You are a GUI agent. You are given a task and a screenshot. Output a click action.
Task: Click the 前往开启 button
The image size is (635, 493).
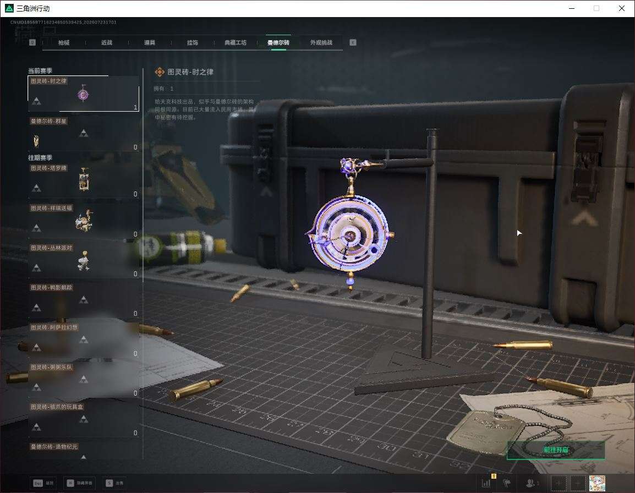point(556,450)
